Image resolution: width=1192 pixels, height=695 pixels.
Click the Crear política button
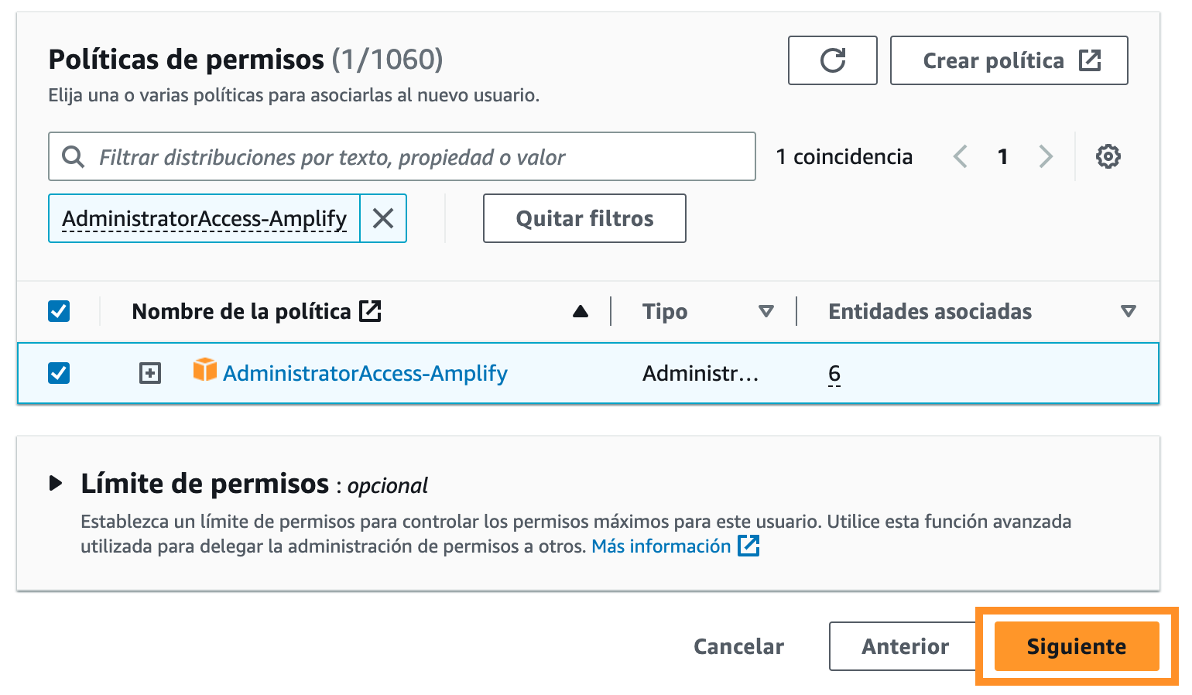pyautogui.click(x=1009, y=60)
